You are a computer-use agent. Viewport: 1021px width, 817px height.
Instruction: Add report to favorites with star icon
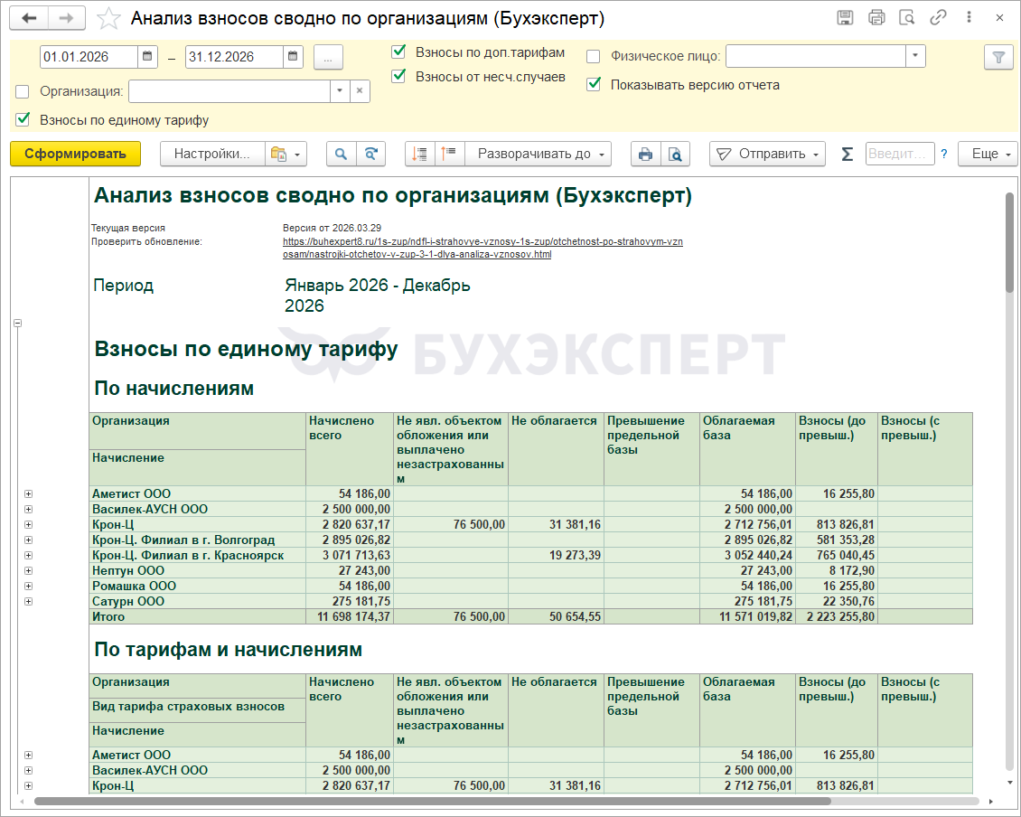click(108, 19)
